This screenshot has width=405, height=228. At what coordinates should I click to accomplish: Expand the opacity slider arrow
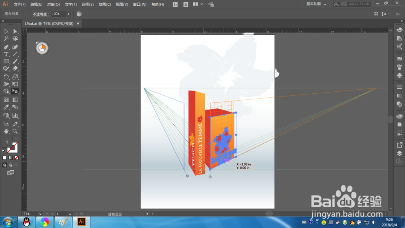(x=68, y=14)
